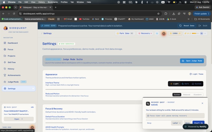212x132 pixels.
Task: Set Reduced Motion to Standard
Action: [x=197, y=95]
